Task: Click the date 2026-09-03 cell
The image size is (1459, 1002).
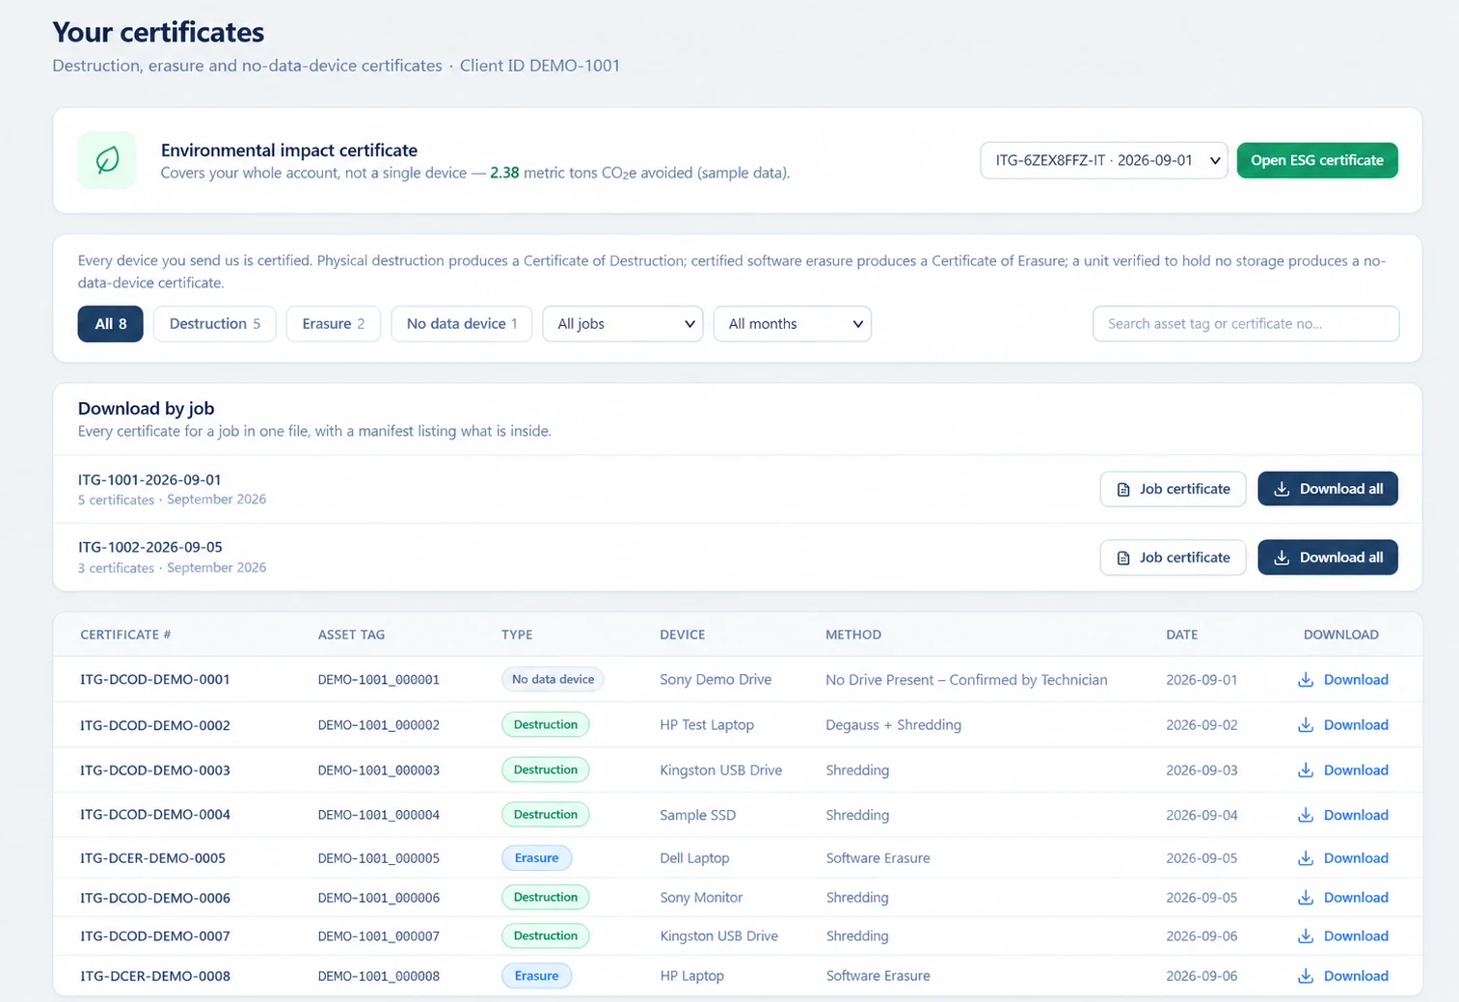Action: coord(1202,771)
